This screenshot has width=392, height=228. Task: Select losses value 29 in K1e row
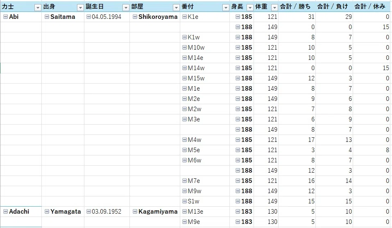coord(334,17)
